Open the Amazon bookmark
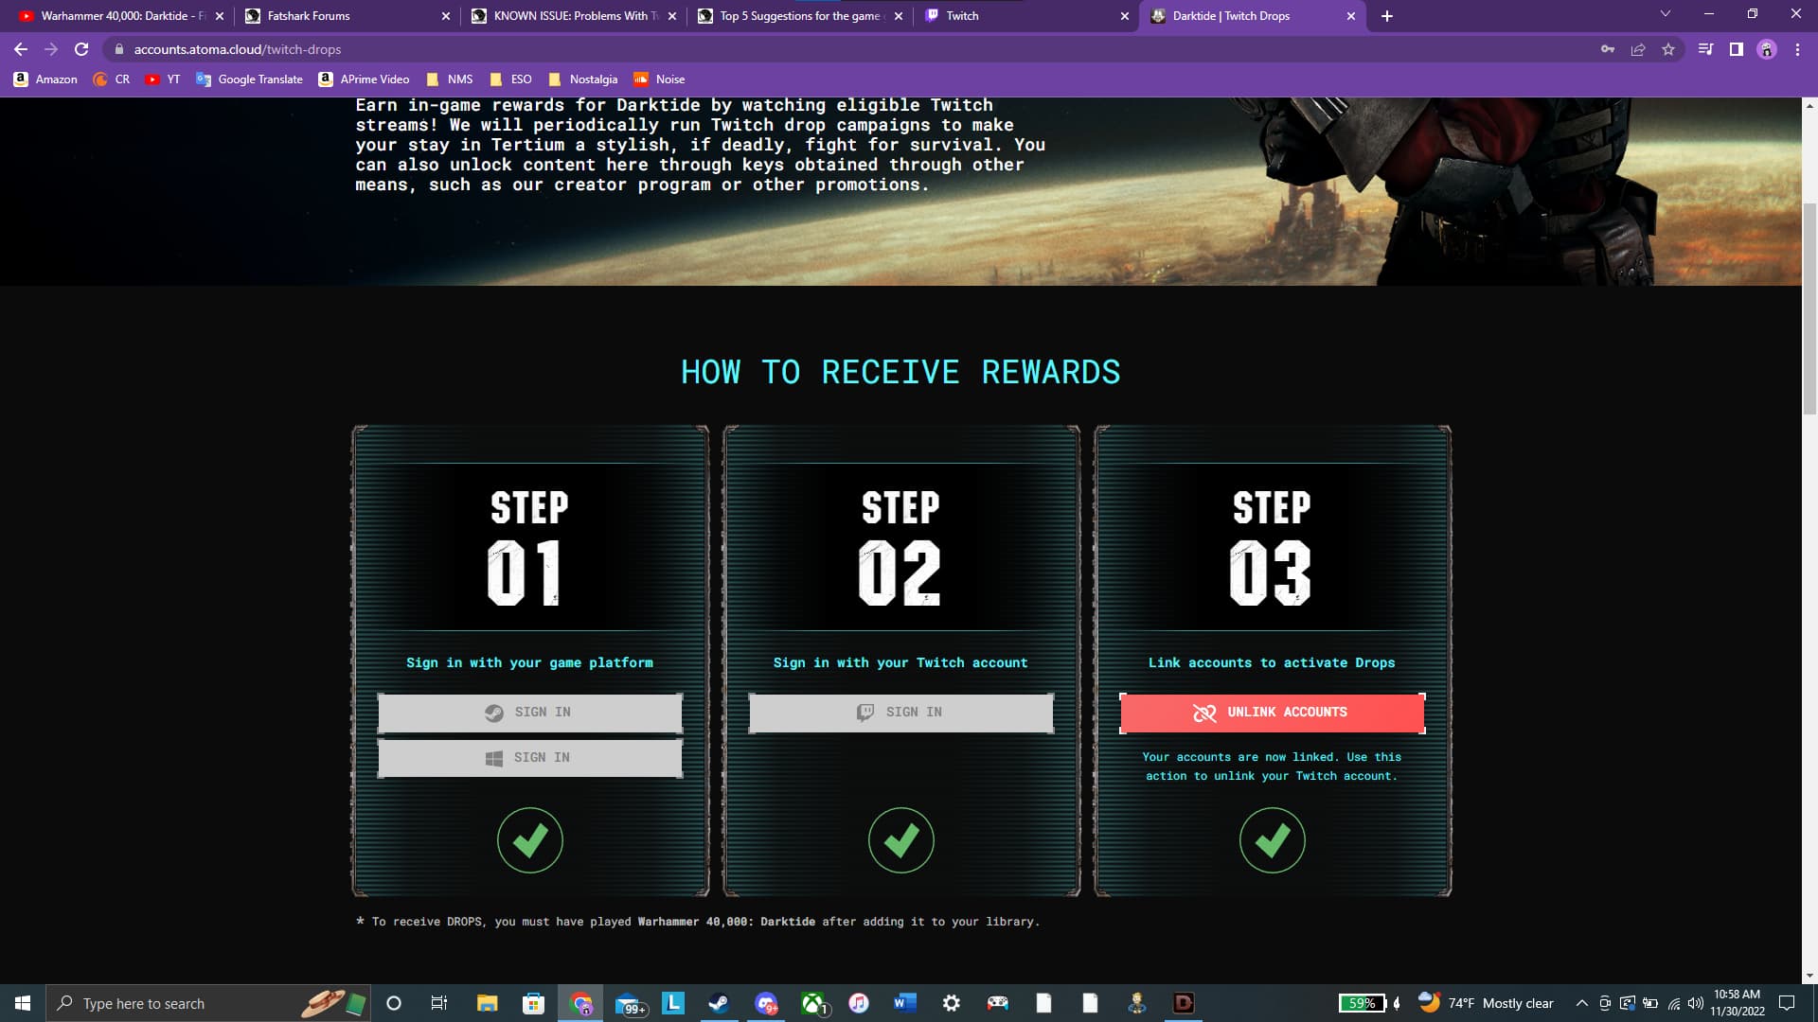Image resolution: width=1818 pixels, height=1022 pixels. (x=45, y=79)
